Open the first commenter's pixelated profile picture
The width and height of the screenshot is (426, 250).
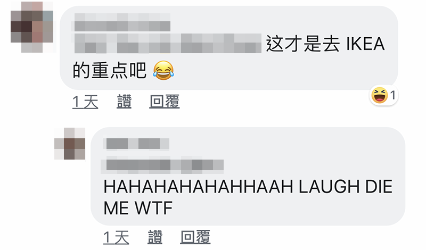(32, 27)
